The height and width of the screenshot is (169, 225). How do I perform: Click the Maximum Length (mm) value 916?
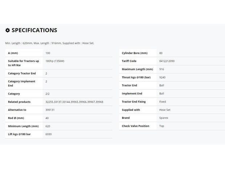(x=161, y=69)
